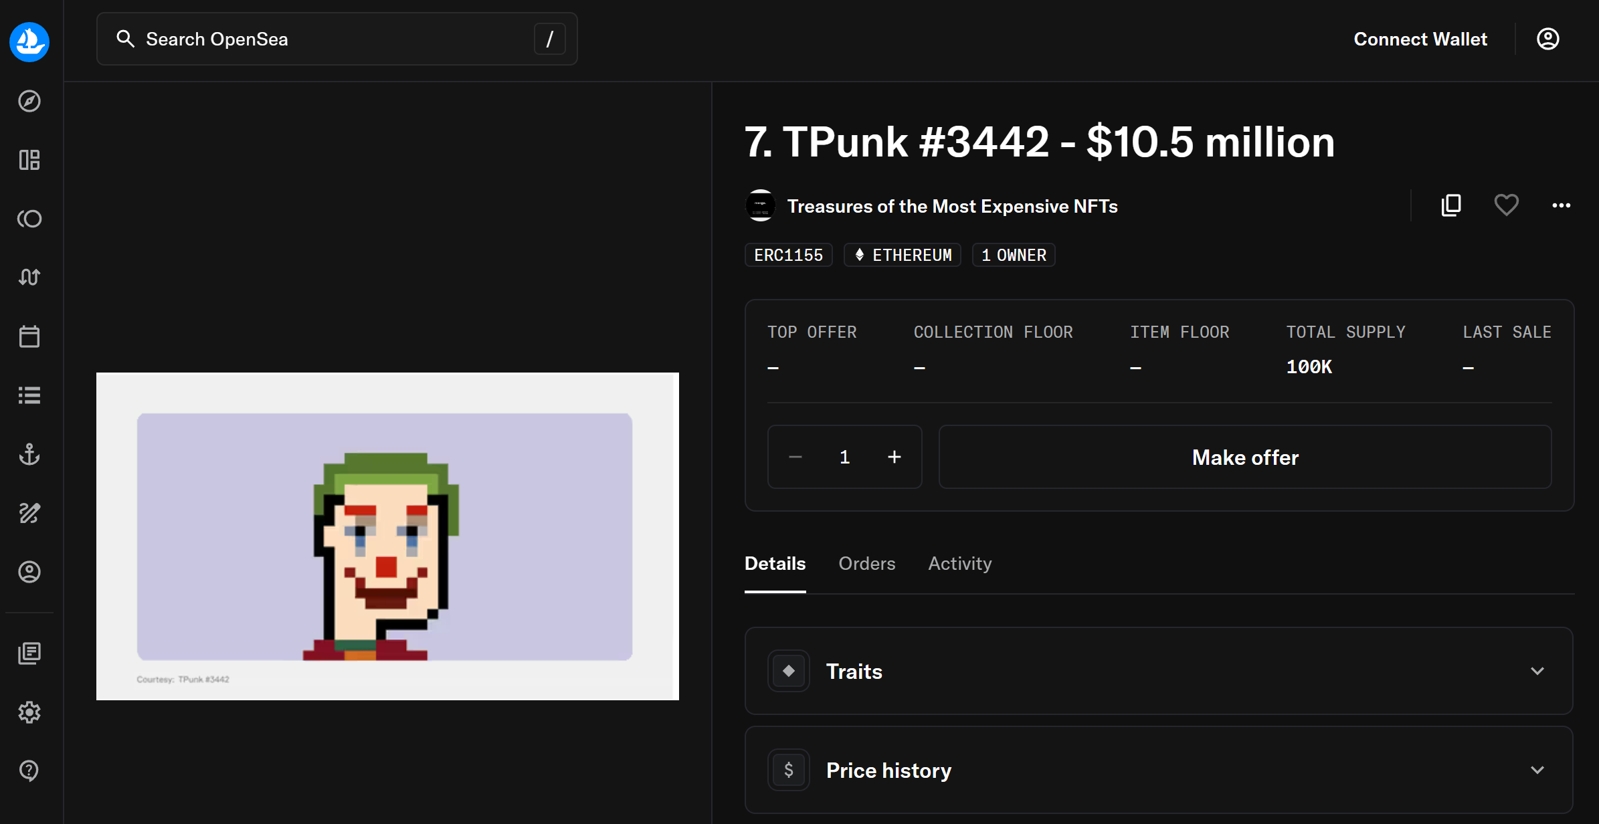Open the Explore compass icon in sidebar
Viewport: 1599px width, 824px height.
(x=29, y=101)
